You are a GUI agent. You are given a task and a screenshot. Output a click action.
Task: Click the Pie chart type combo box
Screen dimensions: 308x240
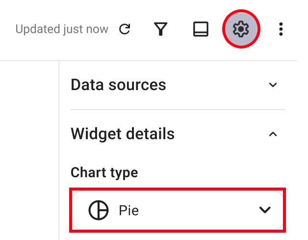click(x=178, y=210)
